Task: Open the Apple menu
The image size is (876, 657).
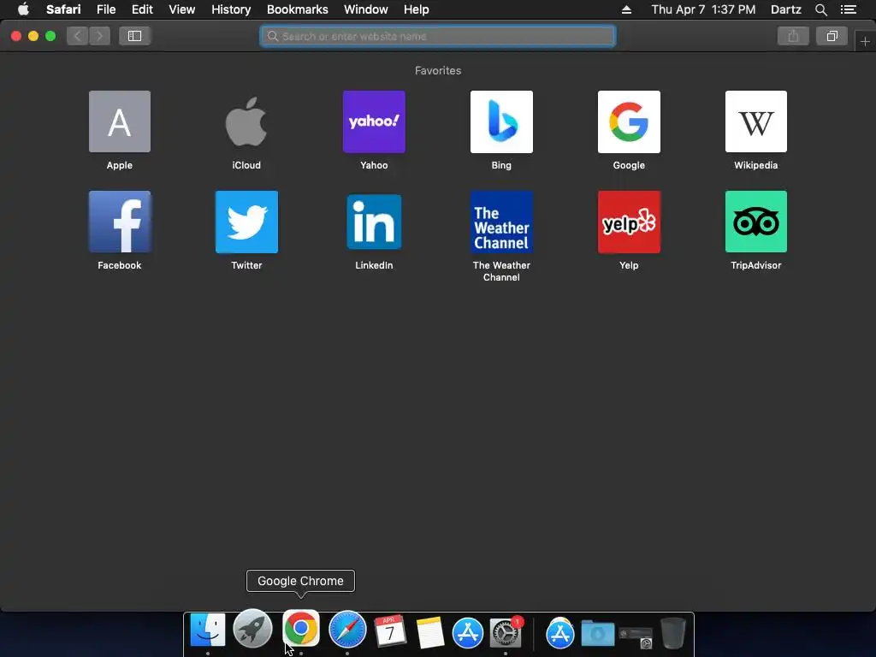Action: click(x=23, y=9)
